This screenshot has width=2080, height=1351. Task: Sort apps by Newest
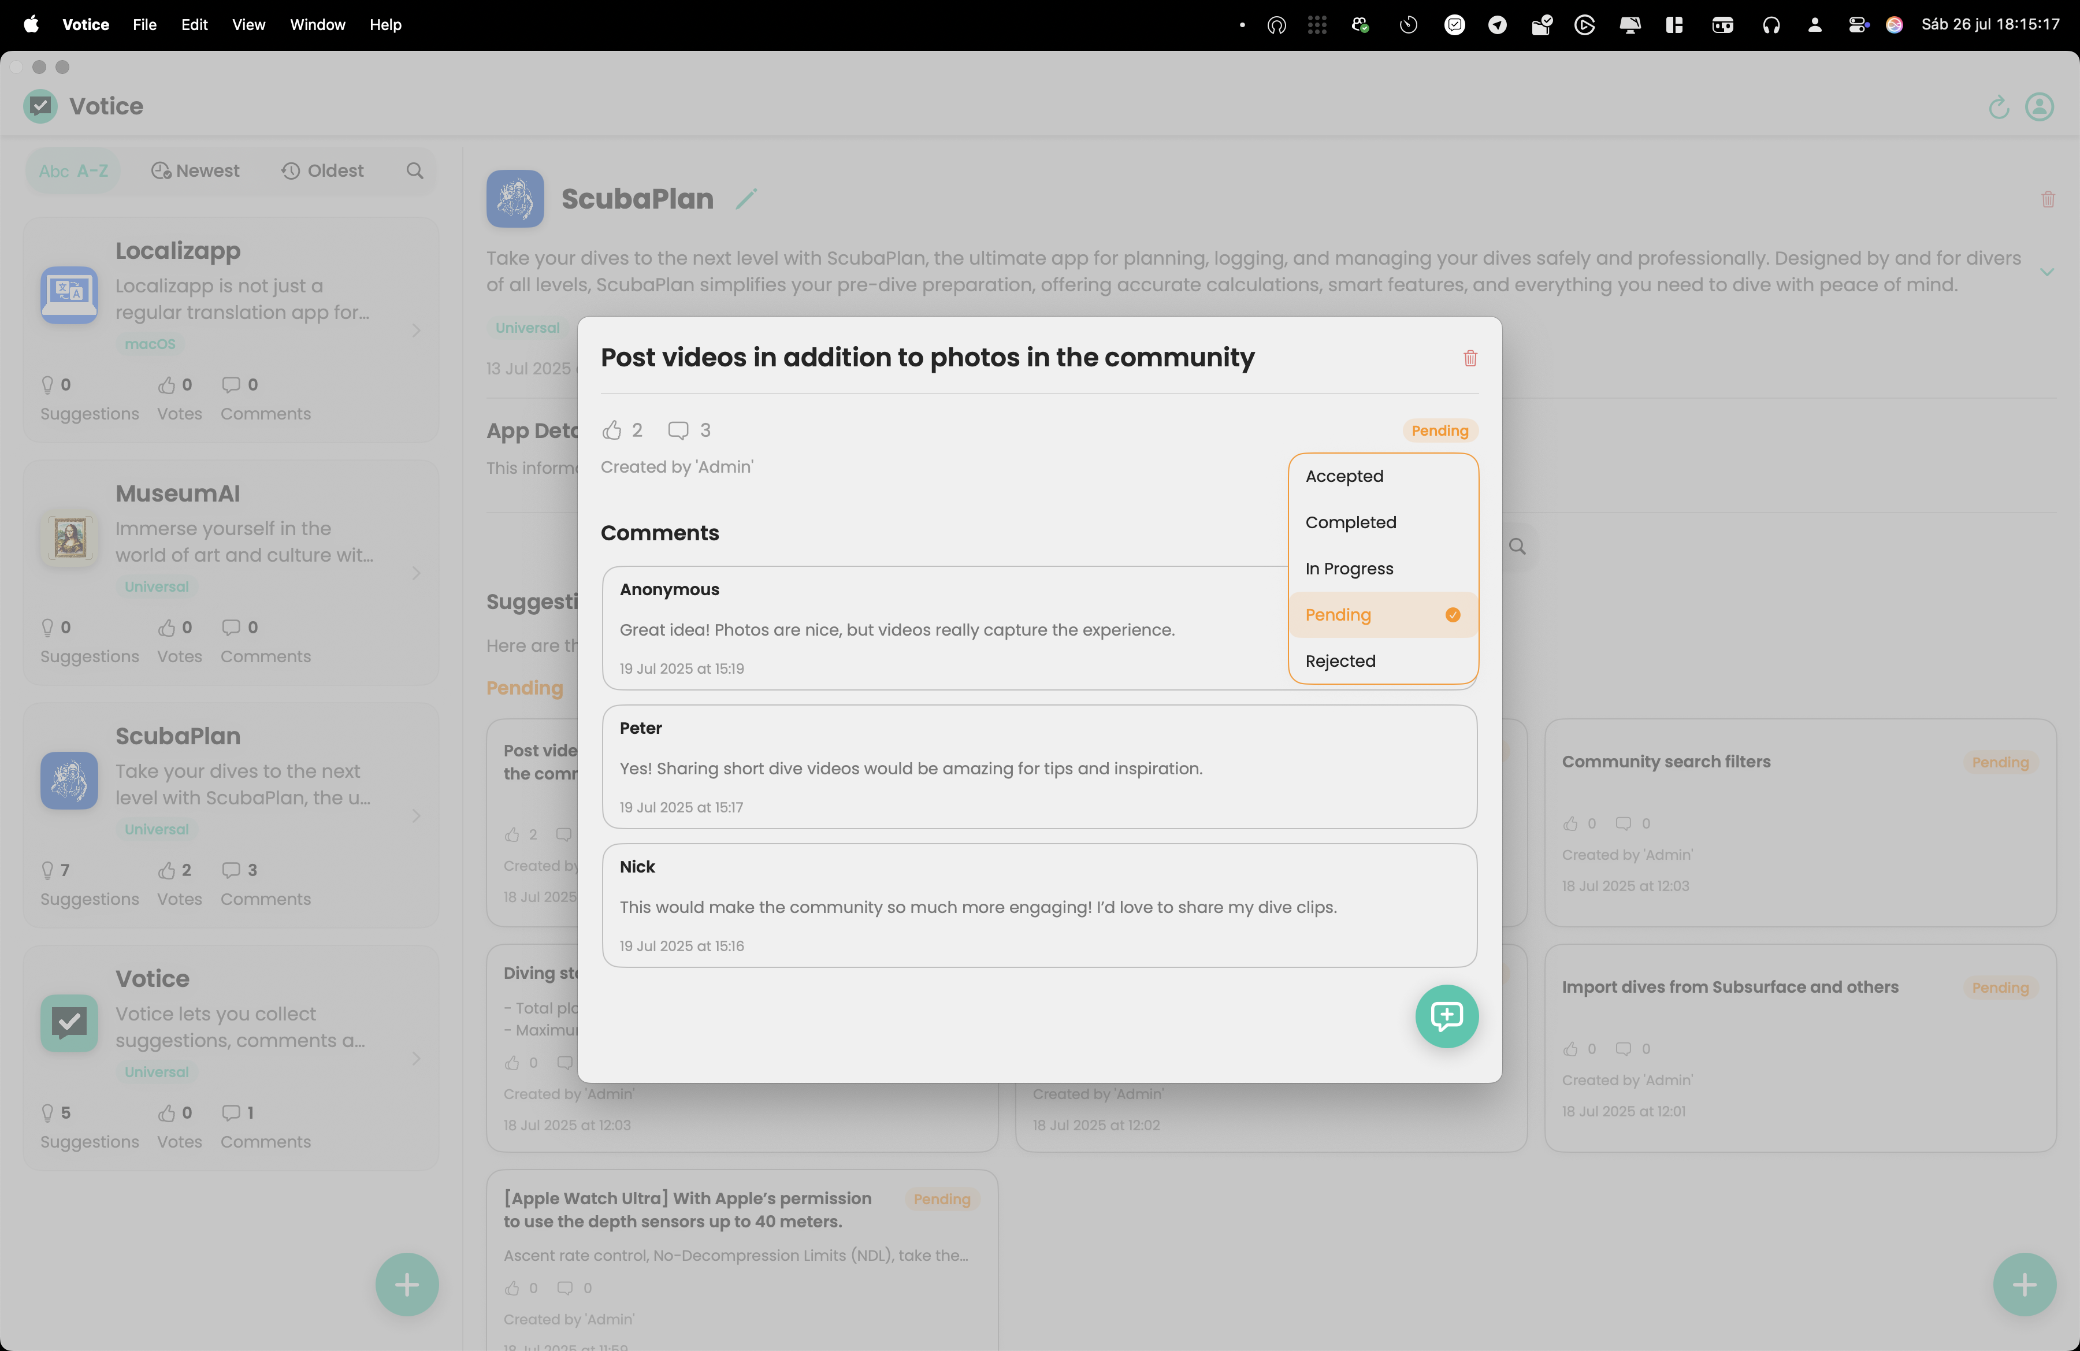pyautogui.click(x=196, y=171)
